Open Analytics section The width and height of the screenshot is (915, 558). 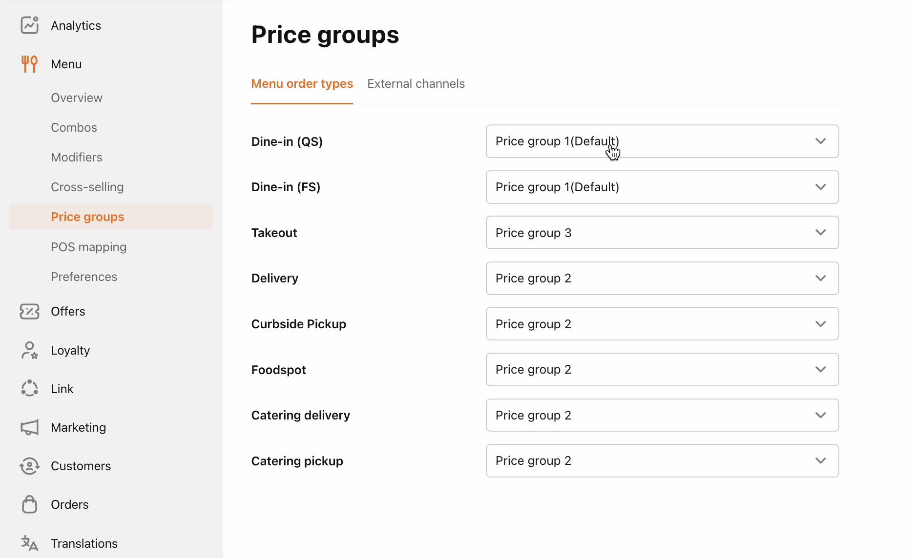(x=76, y=25)
